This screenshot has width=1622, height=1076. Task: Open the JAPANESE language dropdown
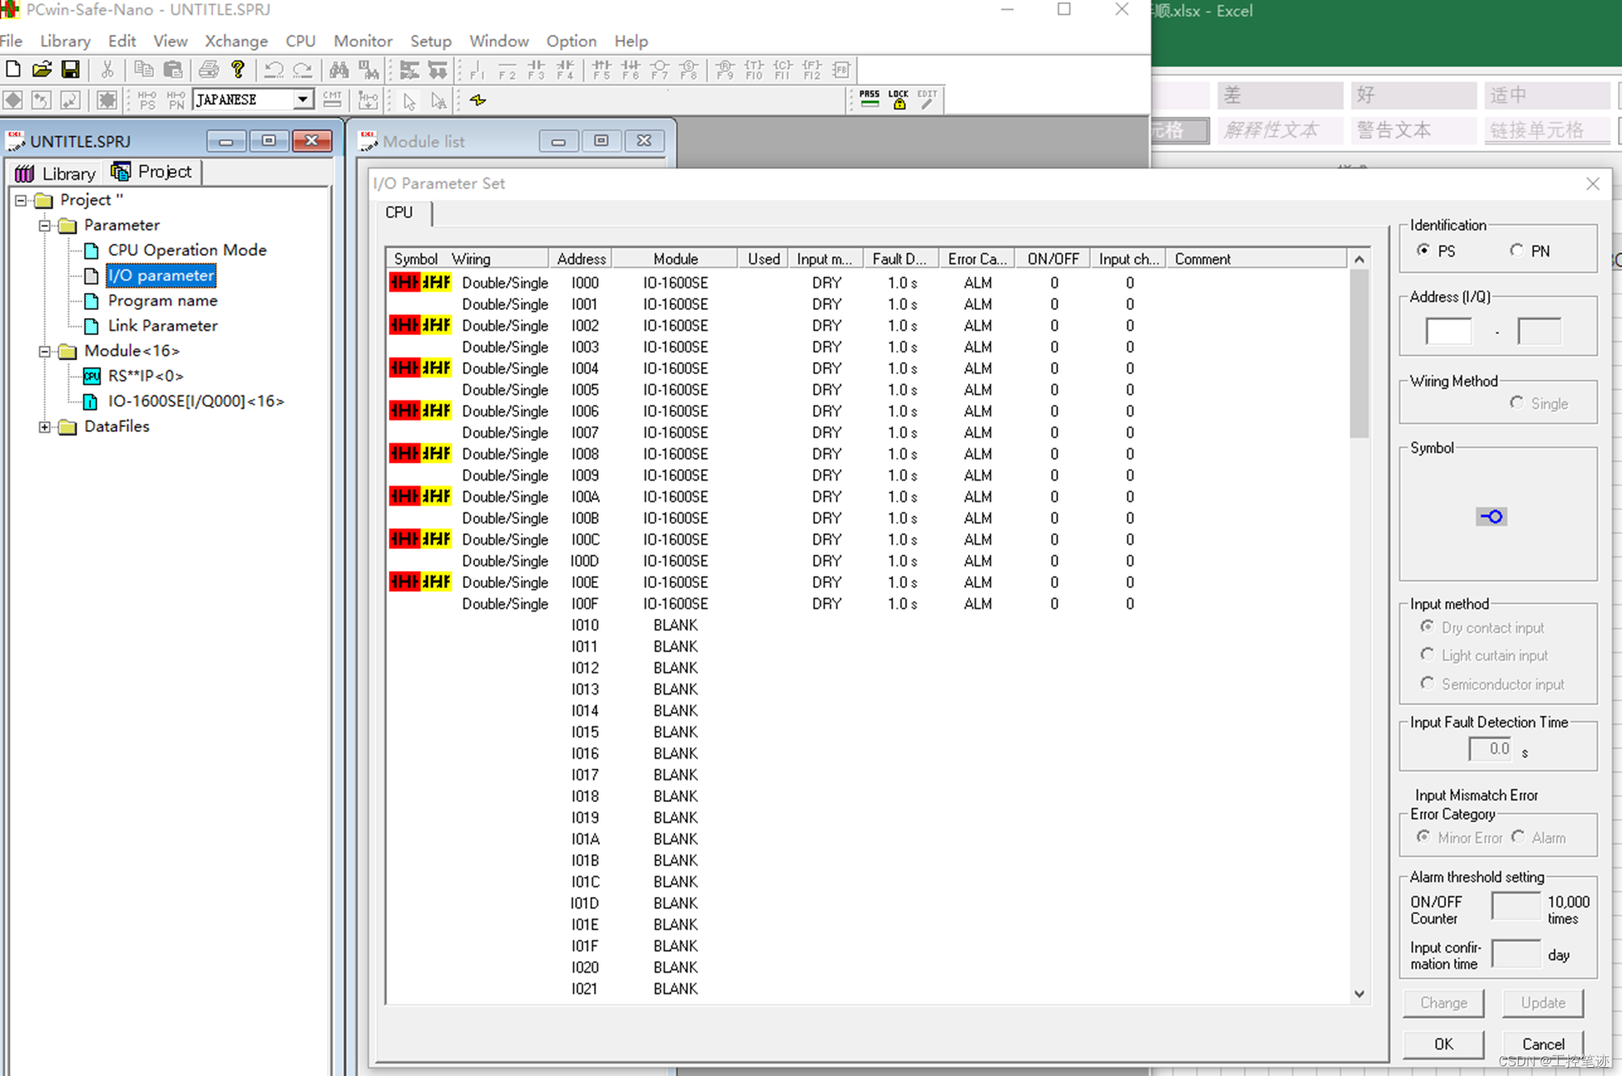(302, 99)
